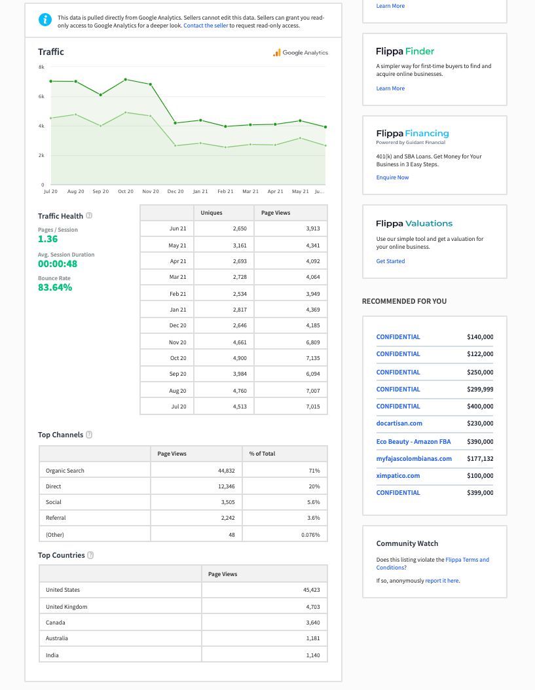Viewport: 535px width, 690px height.
Task: Click the Google Analytics logo
Action: (301, 53)
